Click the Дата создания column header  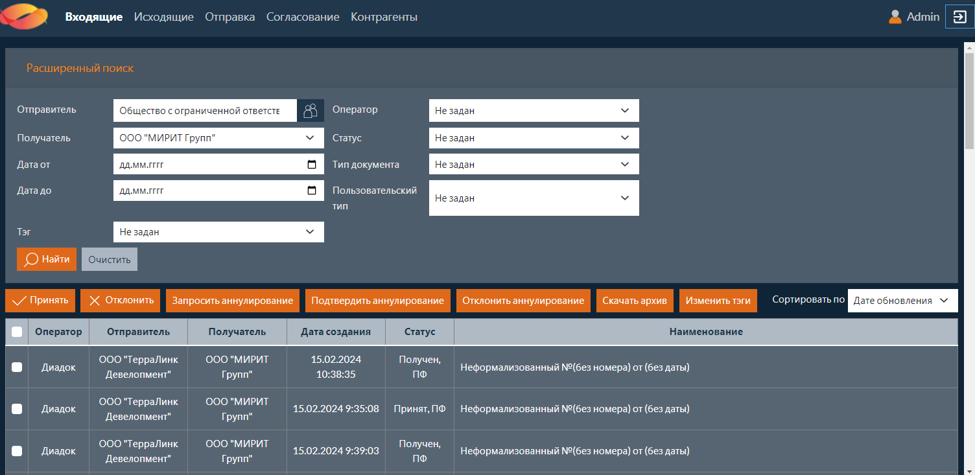[x=336, y=332]
